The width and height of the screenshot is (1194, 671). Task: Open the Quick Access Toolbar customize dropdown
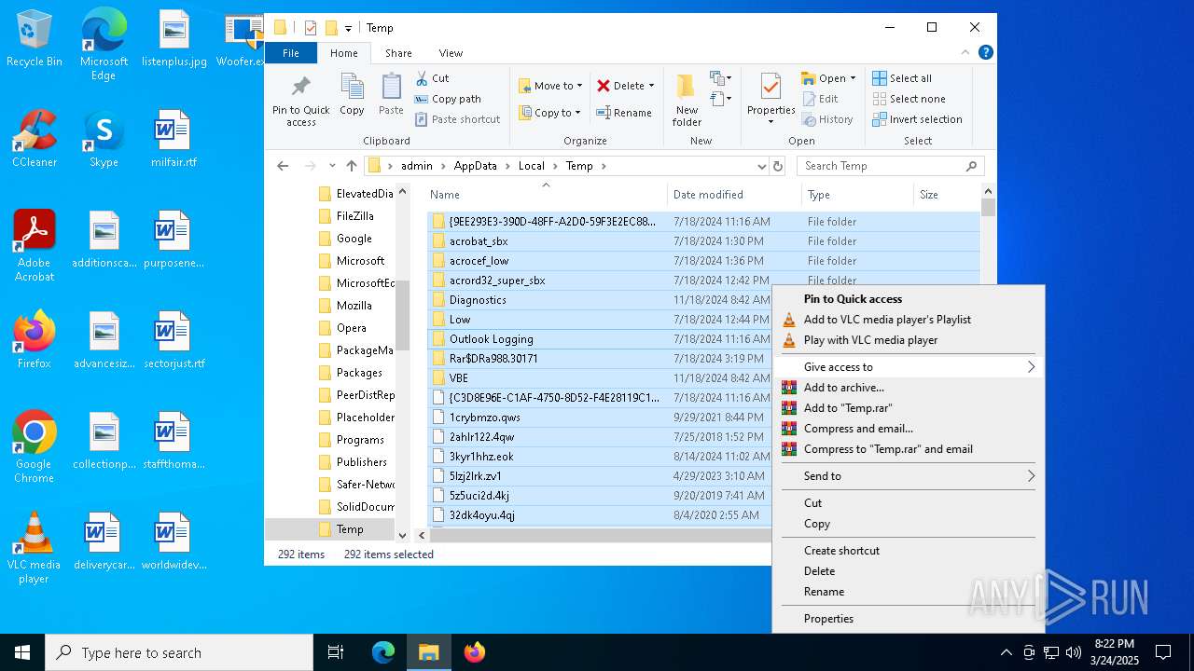pyautogui.click(x=348, y=28)
